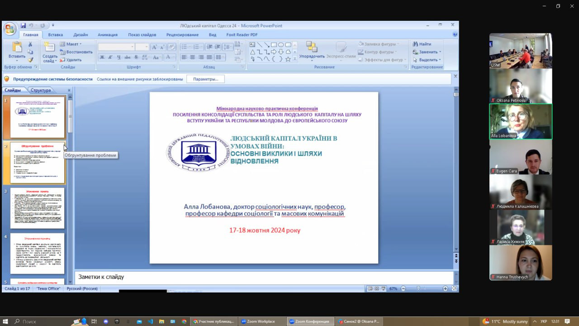Click the Save icon in quick access toolbar
This screenshot has width=579, height=326.
click(23, 26)
